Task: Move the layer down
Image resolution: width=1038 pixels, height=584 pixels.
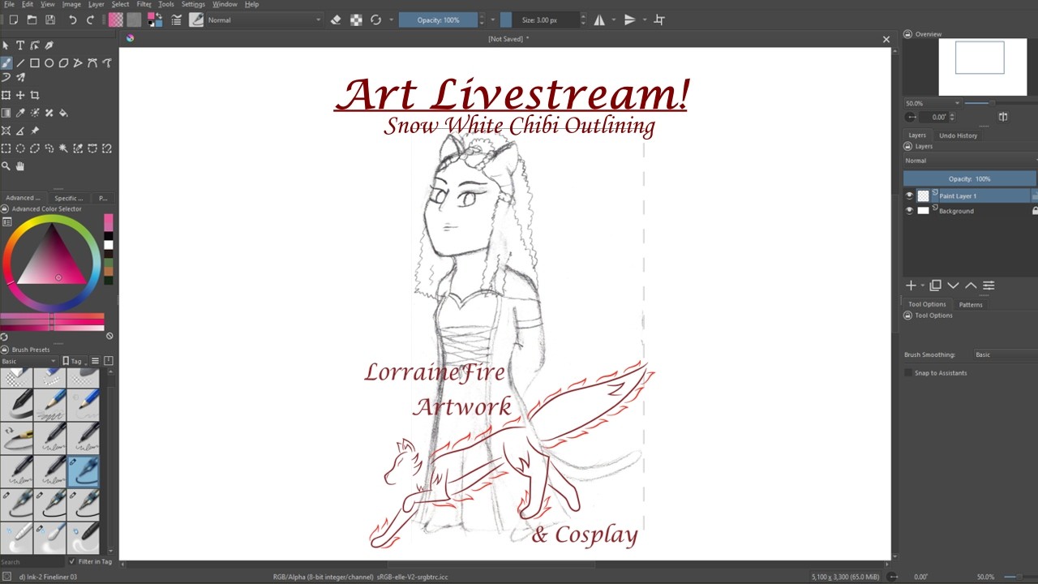Action: [953, 286]
